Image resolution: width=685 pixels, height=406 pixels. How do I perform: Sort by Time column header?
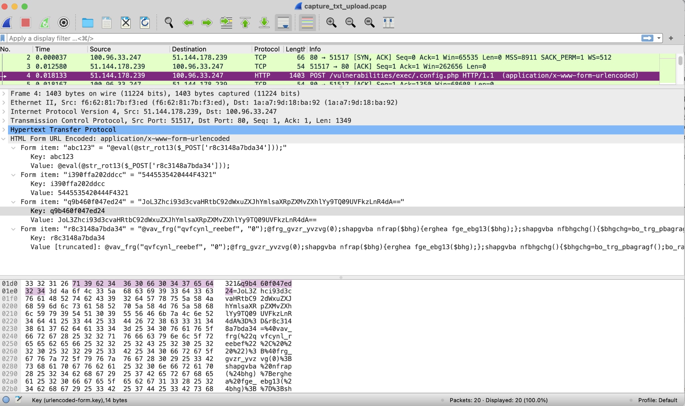pos(60,49)
